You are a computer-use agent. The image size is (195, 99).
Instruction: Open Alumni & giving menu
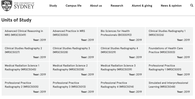pos(142,6)
